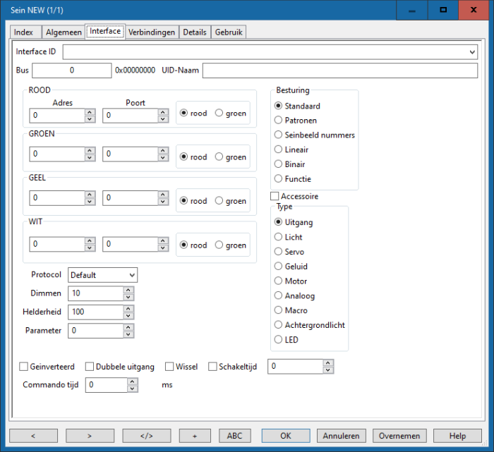Open the Algemeen tab
494x452 pixels.
[63, 32]
